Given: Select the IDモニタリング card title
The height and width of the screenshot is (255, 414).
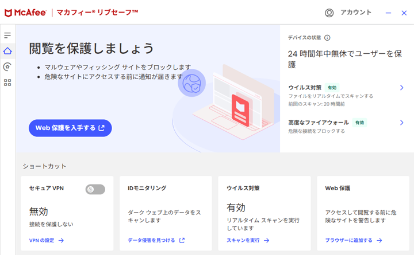Looking at the screenshot, I should (147, 189).
